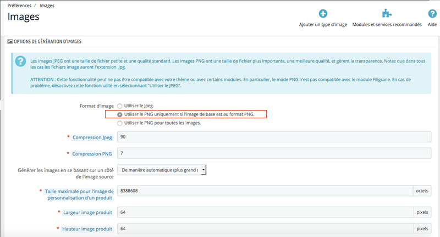Click into the Compression Jpeg field

click(x=274, y=137)
